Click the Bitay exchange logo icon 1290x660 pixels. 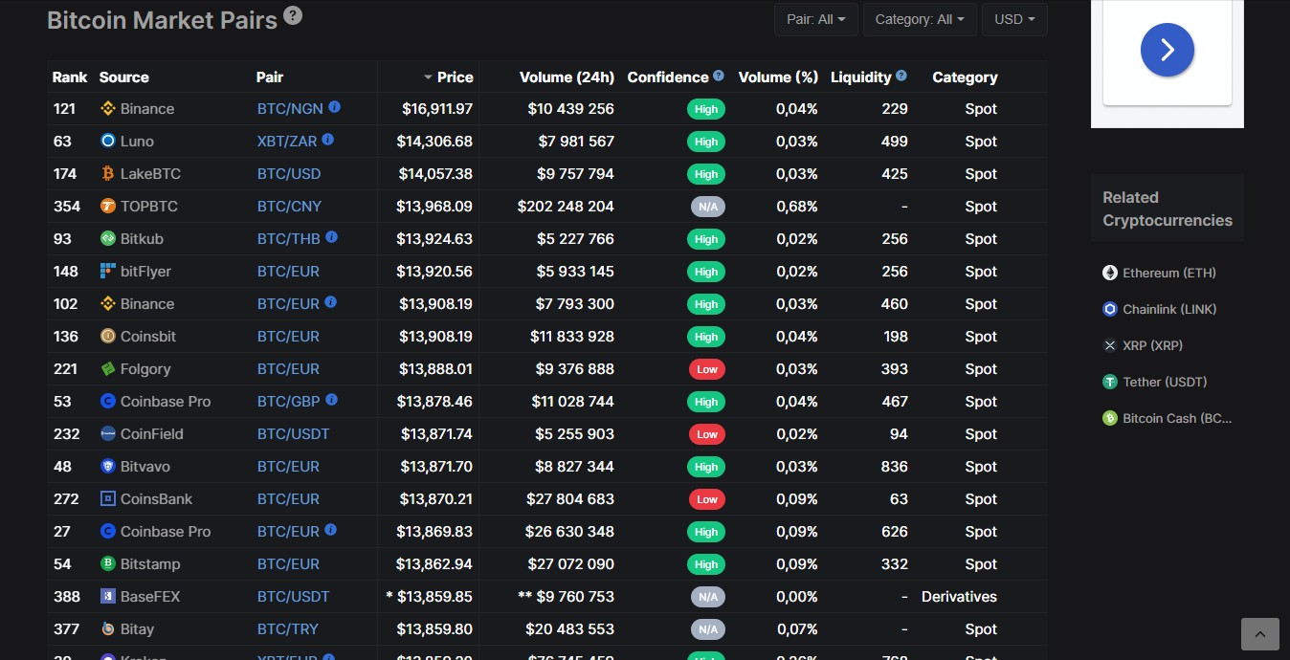[108, 628]
